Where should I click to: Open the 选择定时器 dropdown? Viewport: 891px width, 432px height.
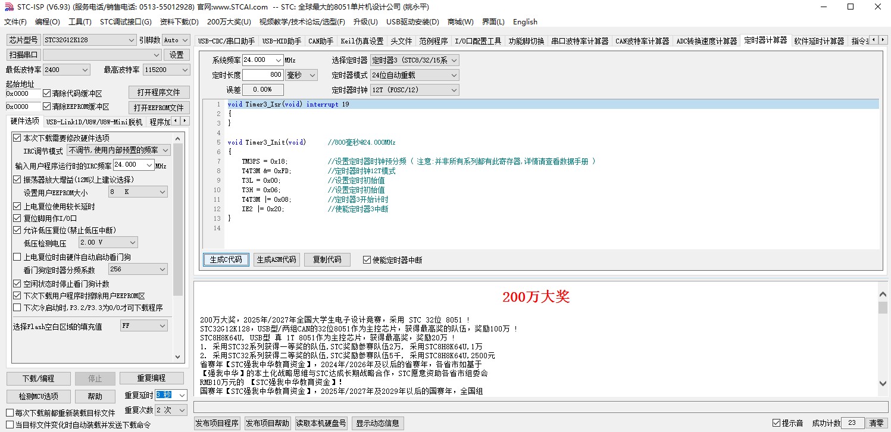(414, 60)
